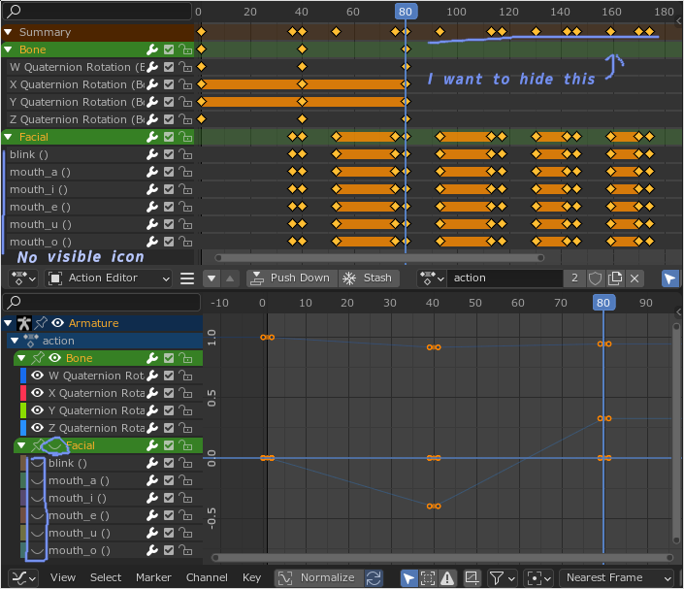Click the create ghost curves icon

tap(472, 577)
